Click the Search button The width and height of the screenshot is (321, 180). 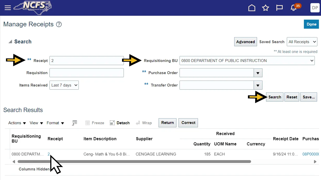coord(275,97)
